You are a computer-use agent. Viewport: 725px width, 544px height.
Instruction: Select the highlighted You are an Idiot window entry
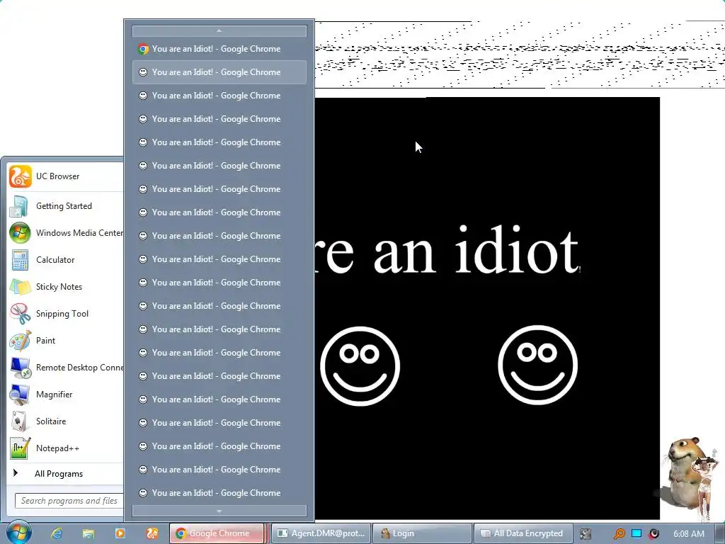click(x=219, y=72)
